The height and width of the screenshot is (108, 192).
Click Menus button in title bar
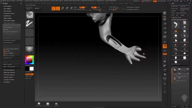[x=155, y=1]
